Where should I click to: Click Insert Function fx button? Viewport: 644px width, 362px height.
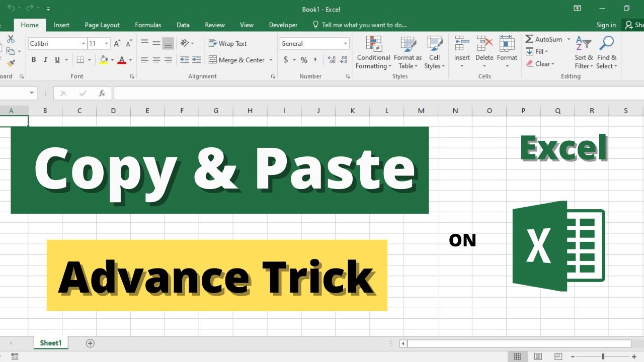pos(102,93)
